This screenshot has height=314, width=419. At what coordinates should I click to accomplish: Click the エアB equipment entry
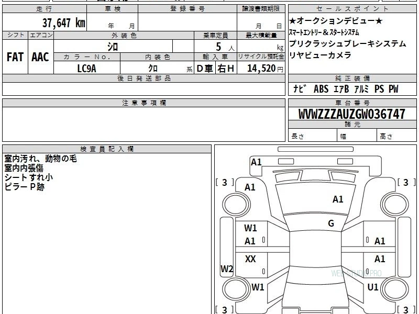tap(341, 89)
